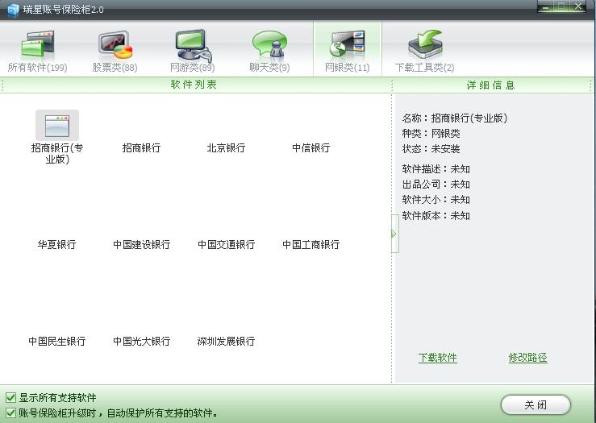The width and height of the screenshot is (596, 423).
Task: Click the 下载软件 link
Action: tap(437, 357)
